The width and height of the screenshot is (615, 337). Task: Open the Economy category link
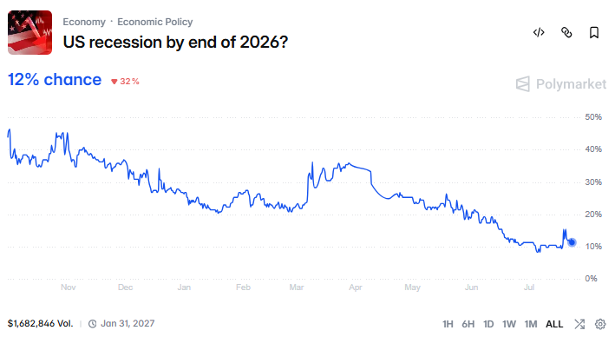coord(84,22)
